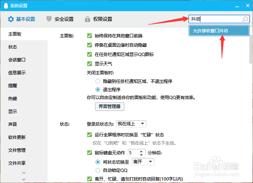This screenshot has width=253, height=183.
Task: Increase idle minutes with up stepper arrow
Action: coord(141,151)
